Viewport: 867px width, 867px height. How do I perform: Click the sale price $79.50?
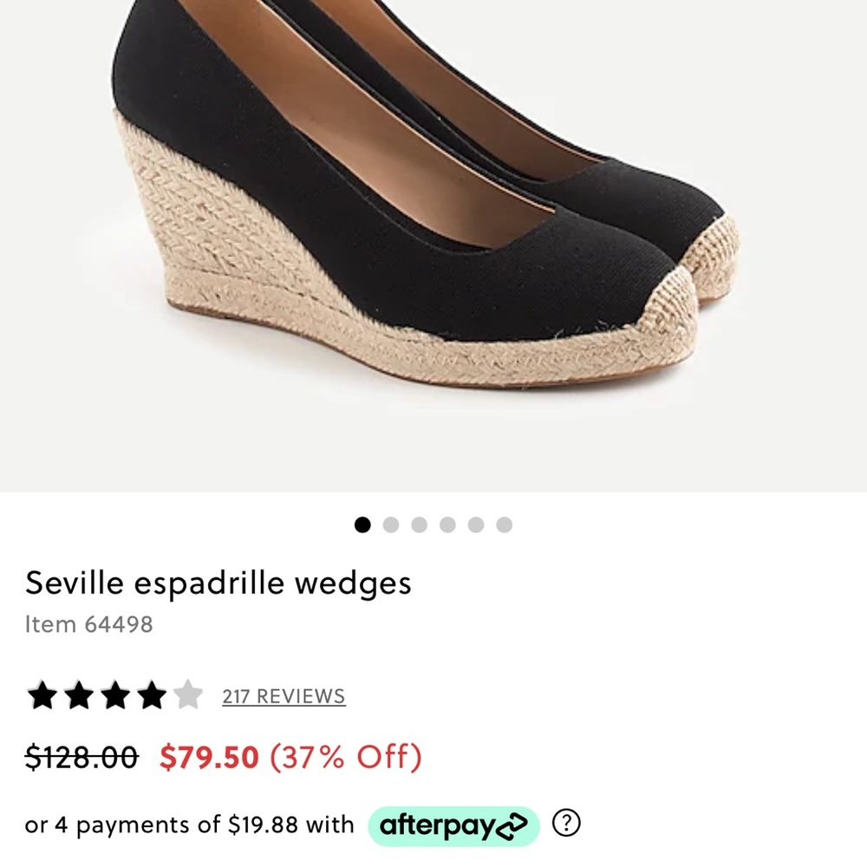pos(210,758)
